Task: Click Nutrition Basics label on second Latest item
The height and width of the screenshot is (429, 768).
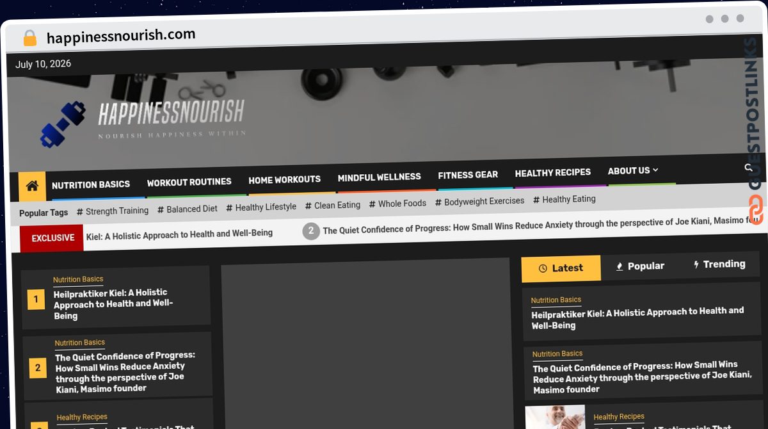Action: (x=557, y=353)
